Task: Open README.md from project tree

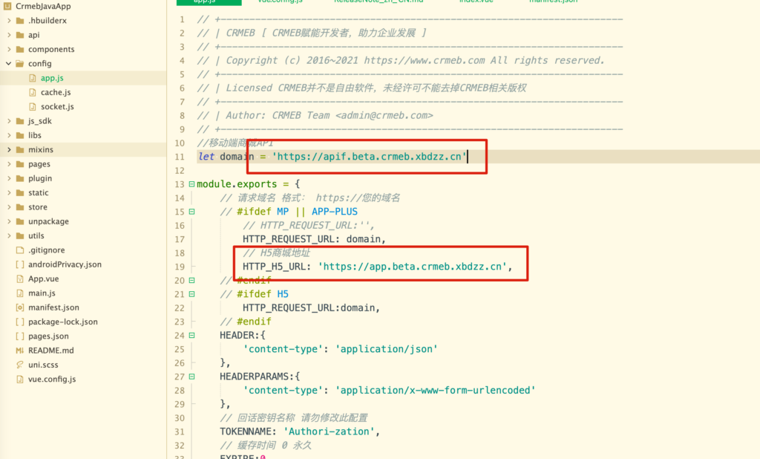Action: [51, 351]
